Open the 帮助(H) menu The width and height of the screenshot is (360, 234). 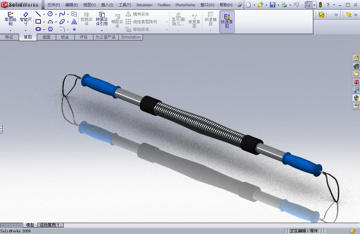[226, 5]
